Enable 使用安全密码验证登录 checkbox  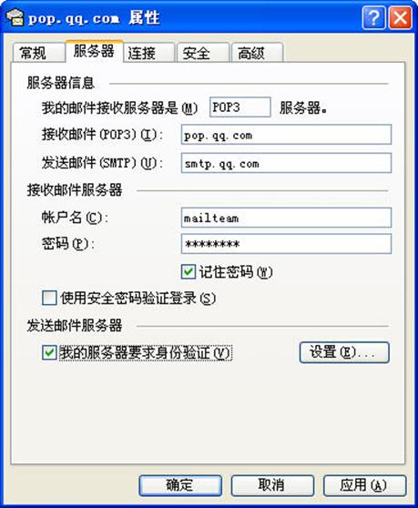49,298
